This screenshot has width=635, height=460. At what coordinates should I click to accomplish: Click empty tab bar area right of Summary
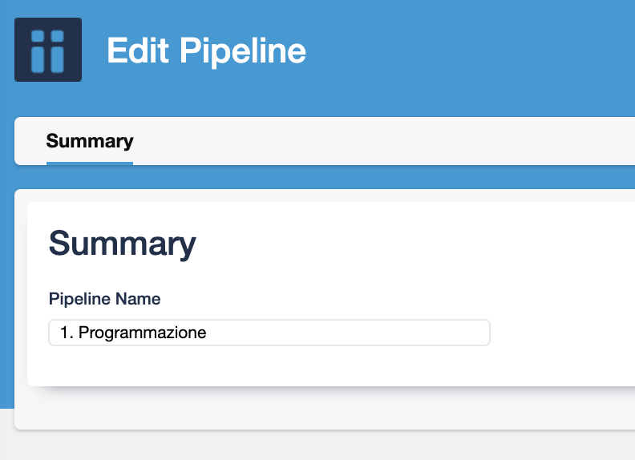tap(385, 141)
